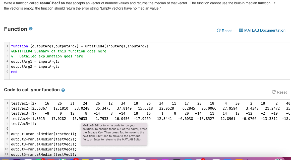Viewport: 291px width, 160px height.
Task: Click the output5=manualMedian(testVec5); line
Action: [x=44, y=154]
